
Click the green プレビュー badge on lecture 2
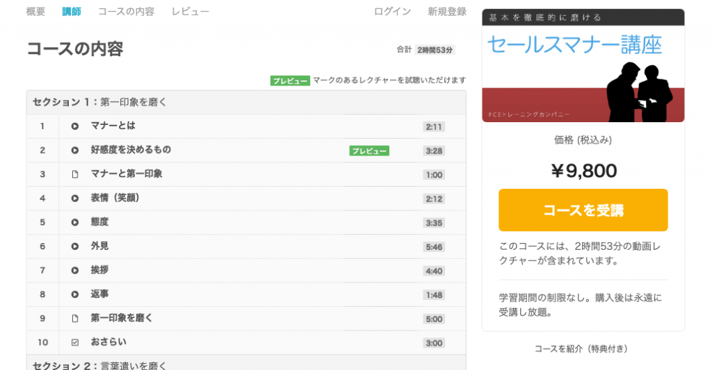pos(369,151)
